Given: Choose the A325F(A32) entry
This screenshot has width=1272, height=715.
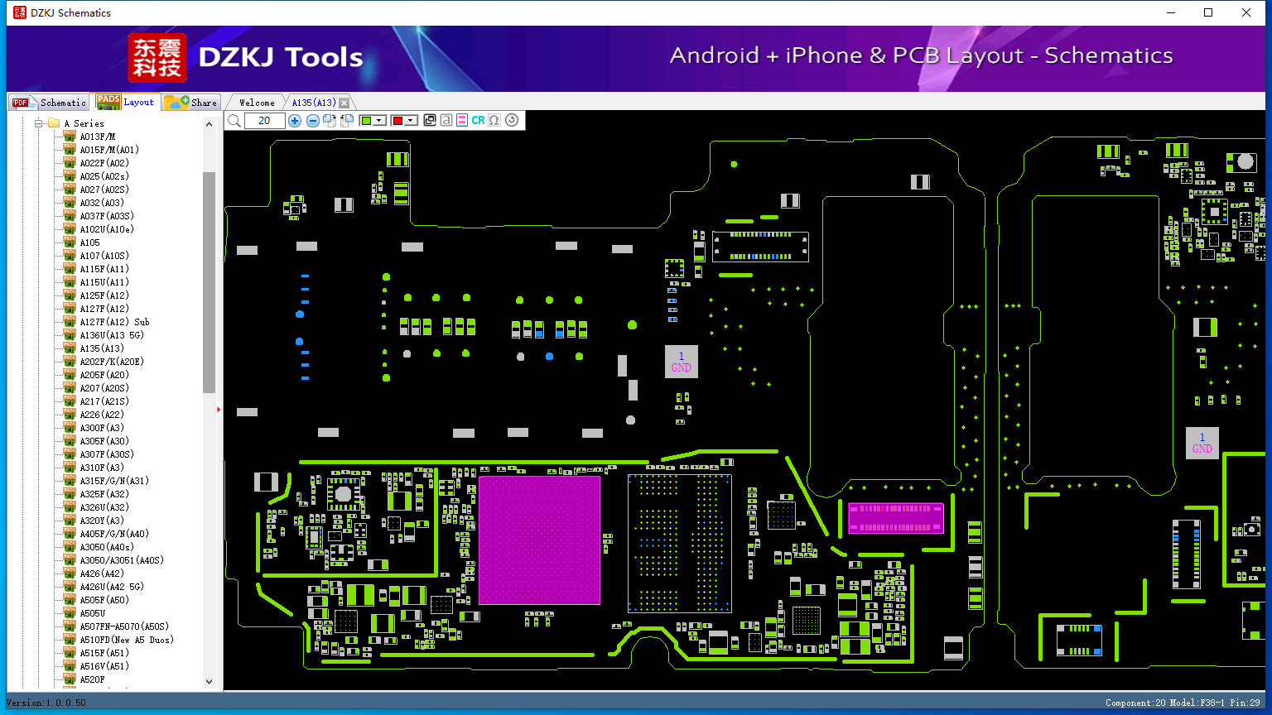Looking at the screenshot, I should coord(104,494).
